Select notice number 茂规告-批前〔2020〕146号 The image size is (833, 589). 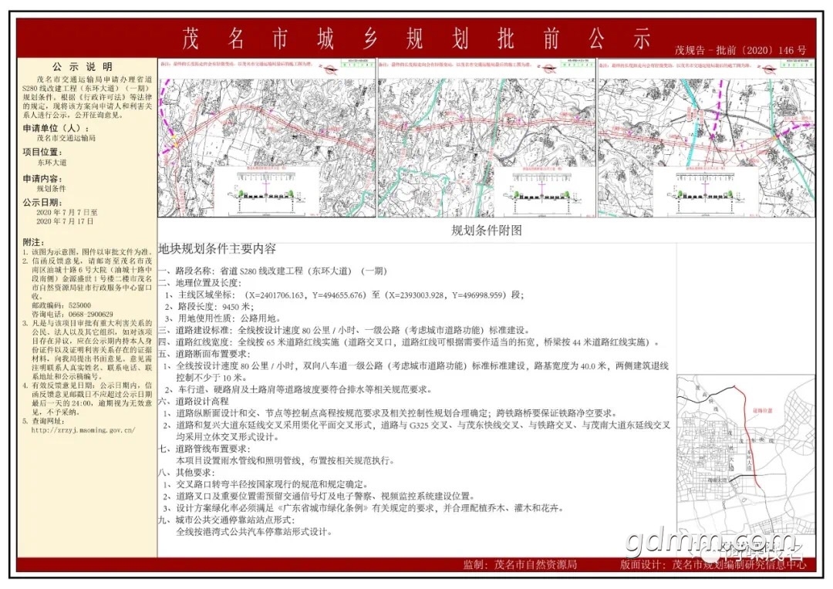[x=740, y=50]
